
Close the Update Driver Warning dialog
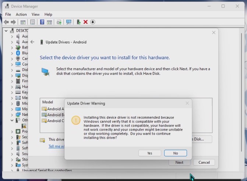click(x=187, y=103)
